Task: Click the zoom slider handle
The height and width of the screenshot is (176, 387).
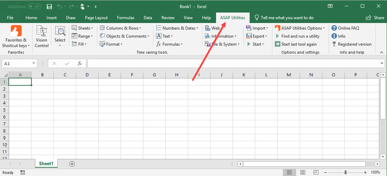Action: click(x=345, y=172)
